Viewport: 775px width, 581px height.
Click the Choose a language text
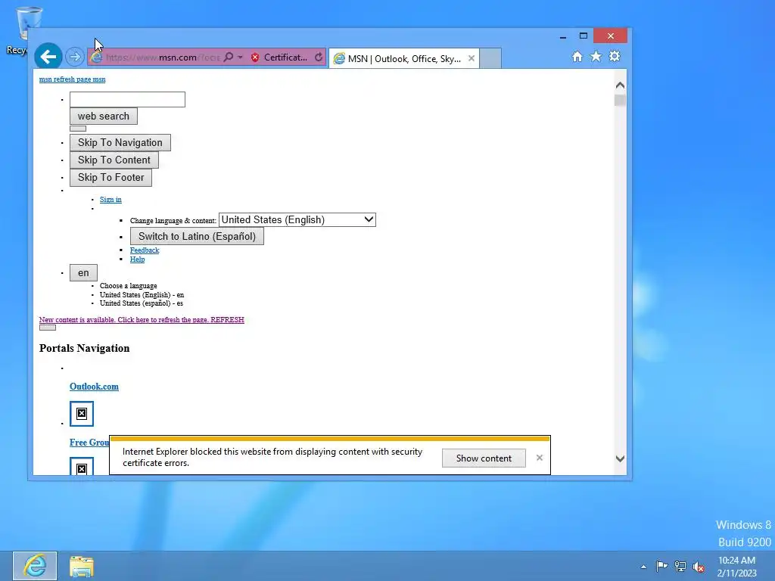tap(129, 286)
